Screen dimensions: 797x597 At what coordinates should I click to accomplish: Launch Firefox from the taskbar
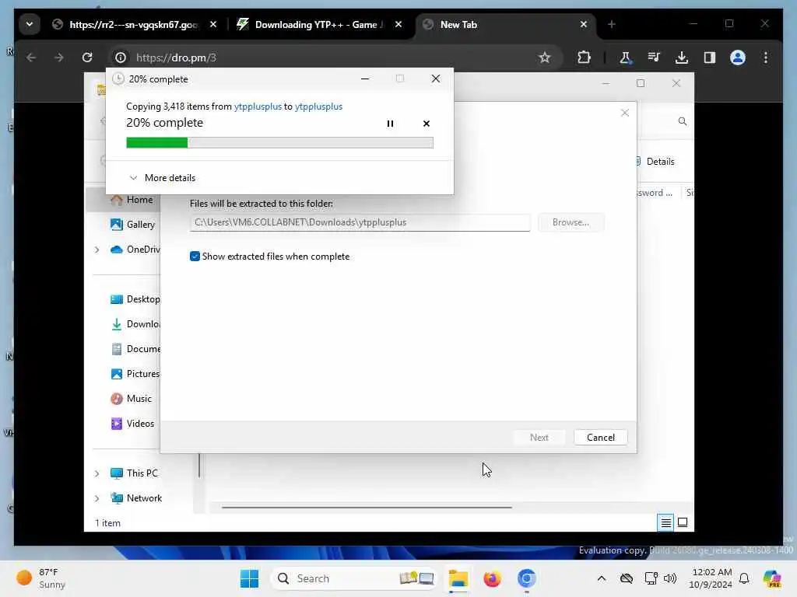click(492, 578)
